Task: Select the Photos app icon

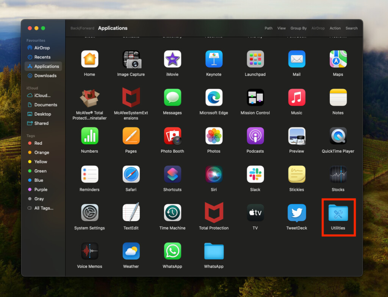Action: [x=214, y=136]
